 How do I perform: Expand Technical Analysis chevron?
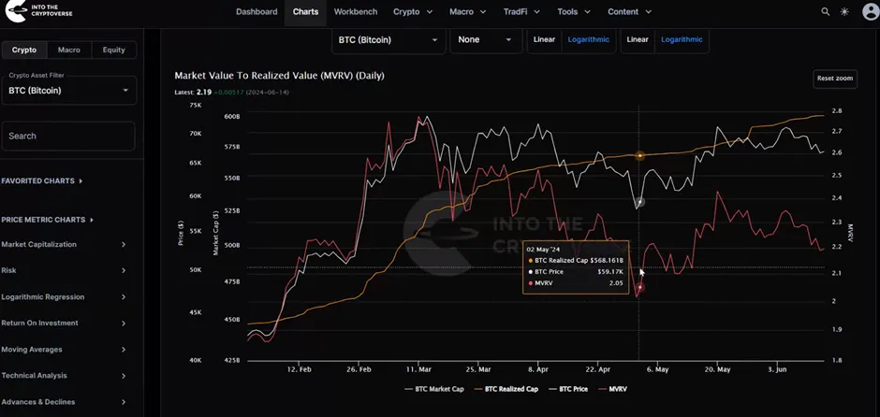(124, 376)
